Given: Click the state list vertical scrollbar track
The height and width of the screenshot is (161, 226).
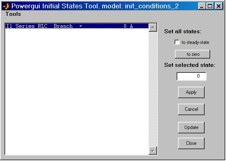Looking at the screenshot, I should (x=153, y=89).
